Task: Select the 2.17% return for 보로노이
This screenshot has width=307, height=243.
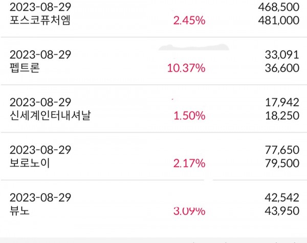Action: pyautogui.click(x=189, y=163)
